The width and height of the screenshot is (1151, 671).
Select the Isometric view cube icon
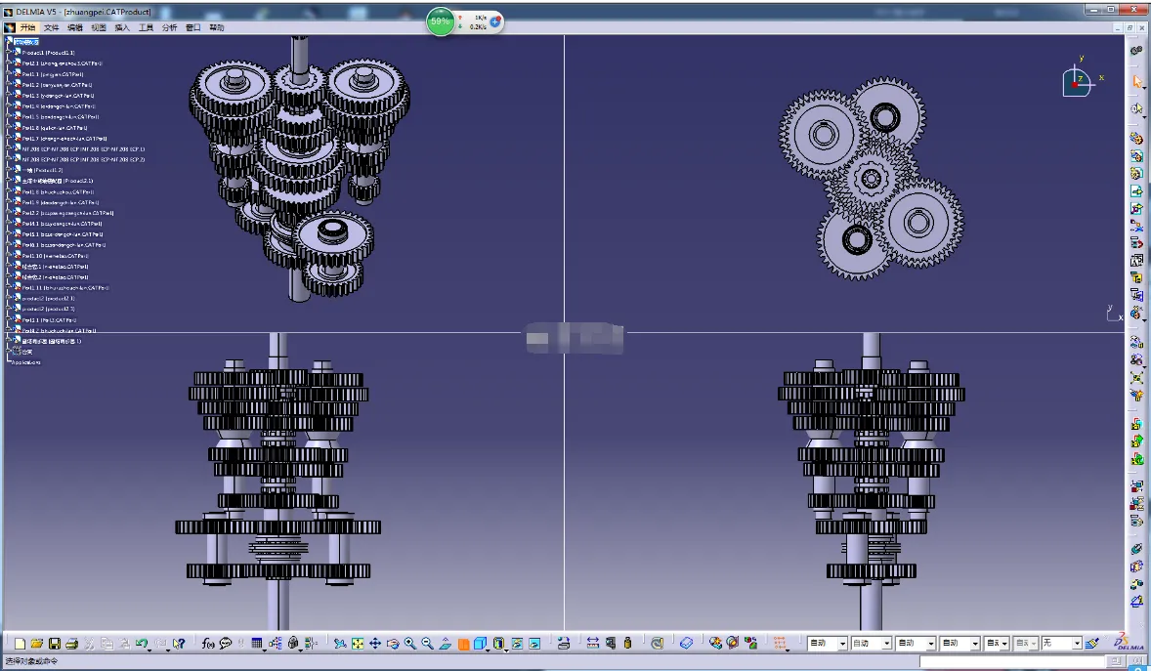pos(480,644)
